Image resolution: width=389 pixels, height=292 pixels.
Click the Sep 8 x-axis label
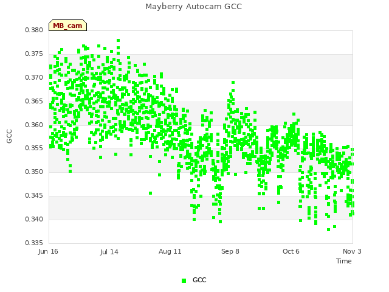(230, 251)
